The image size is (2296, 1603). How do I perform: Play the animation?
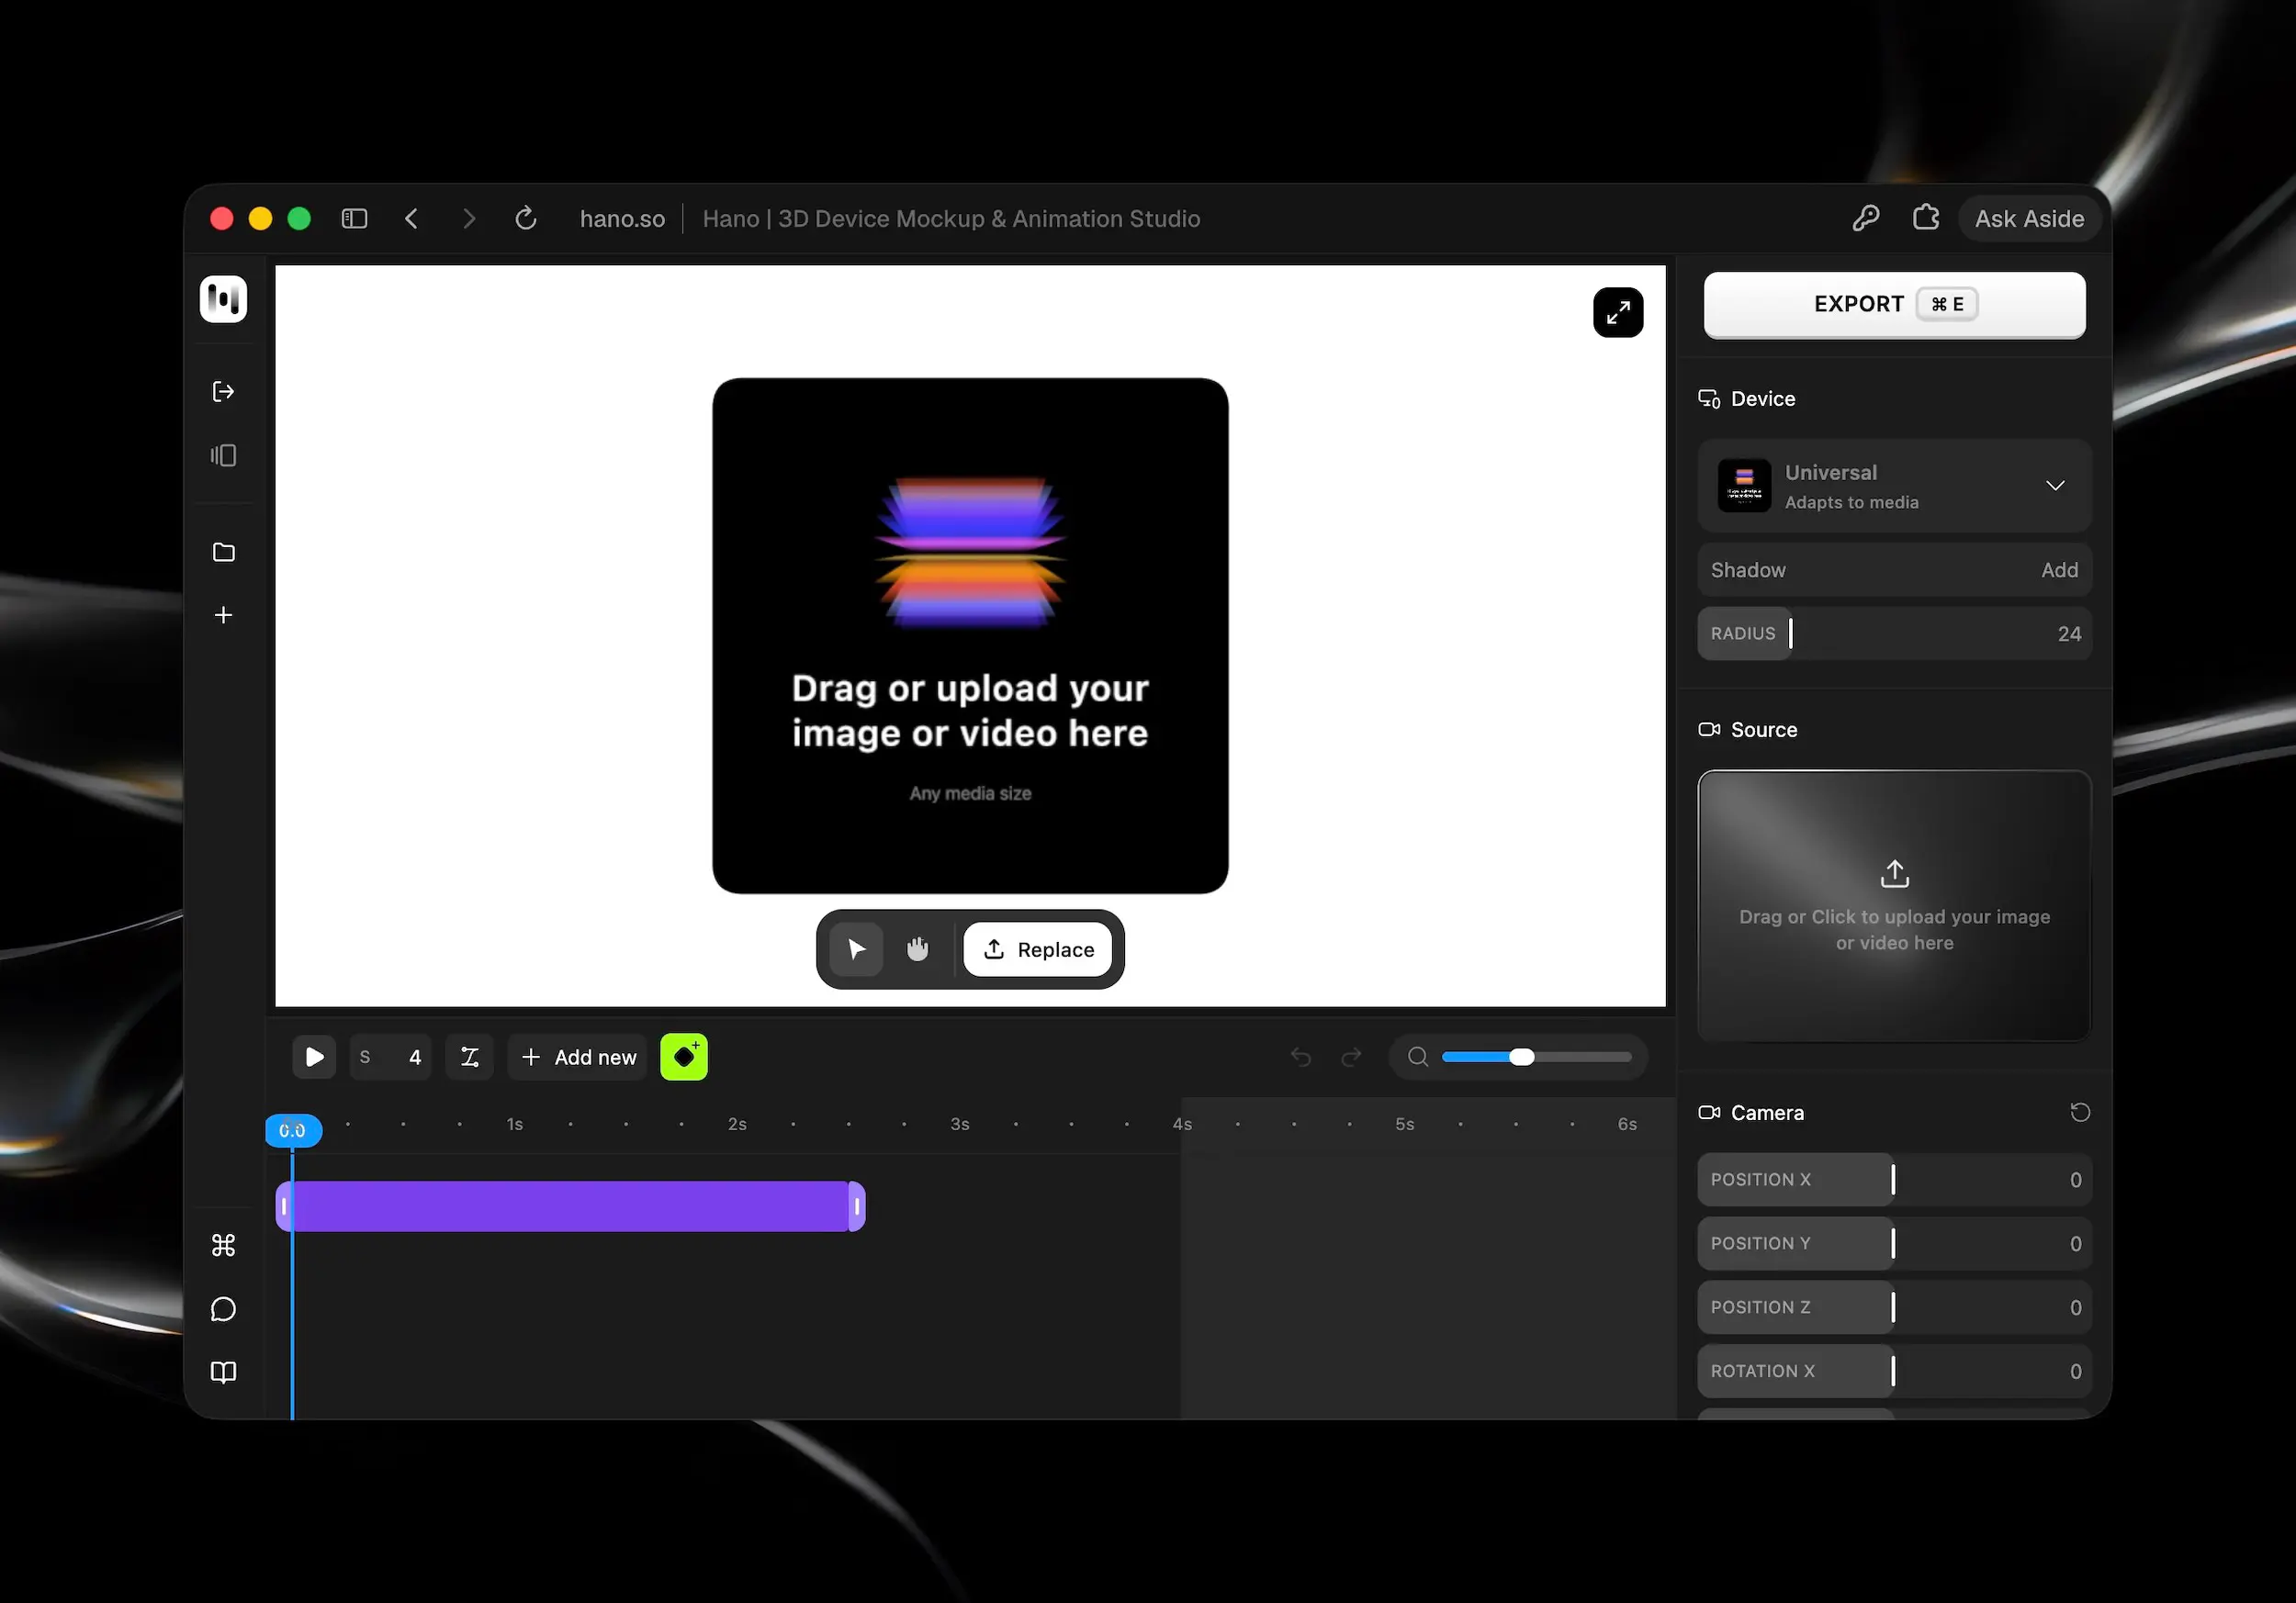click(x=314, y=1057)
